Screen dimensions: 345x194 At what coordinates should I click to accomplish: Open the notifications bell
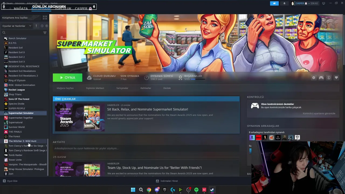[x=284, y=4]
